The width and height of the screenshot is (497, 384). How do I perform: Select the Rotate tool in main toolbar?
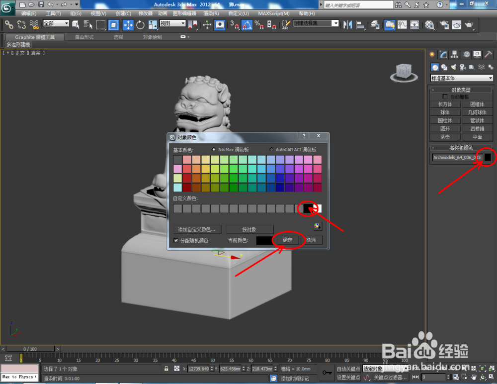tap(140, 25)
